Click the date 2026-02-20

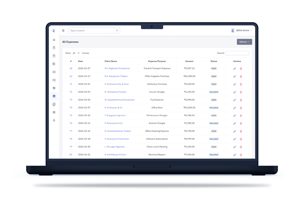(x=84, y=147)
